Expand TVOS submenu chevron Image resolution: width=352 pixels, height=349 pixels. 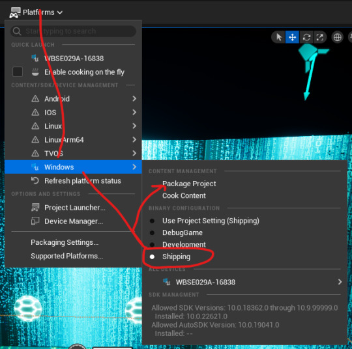coord(134,153)
